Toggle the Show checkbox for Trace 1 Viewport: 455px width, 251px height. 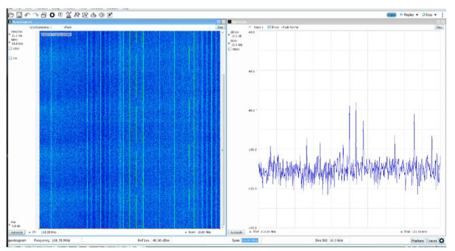(269, 27)
